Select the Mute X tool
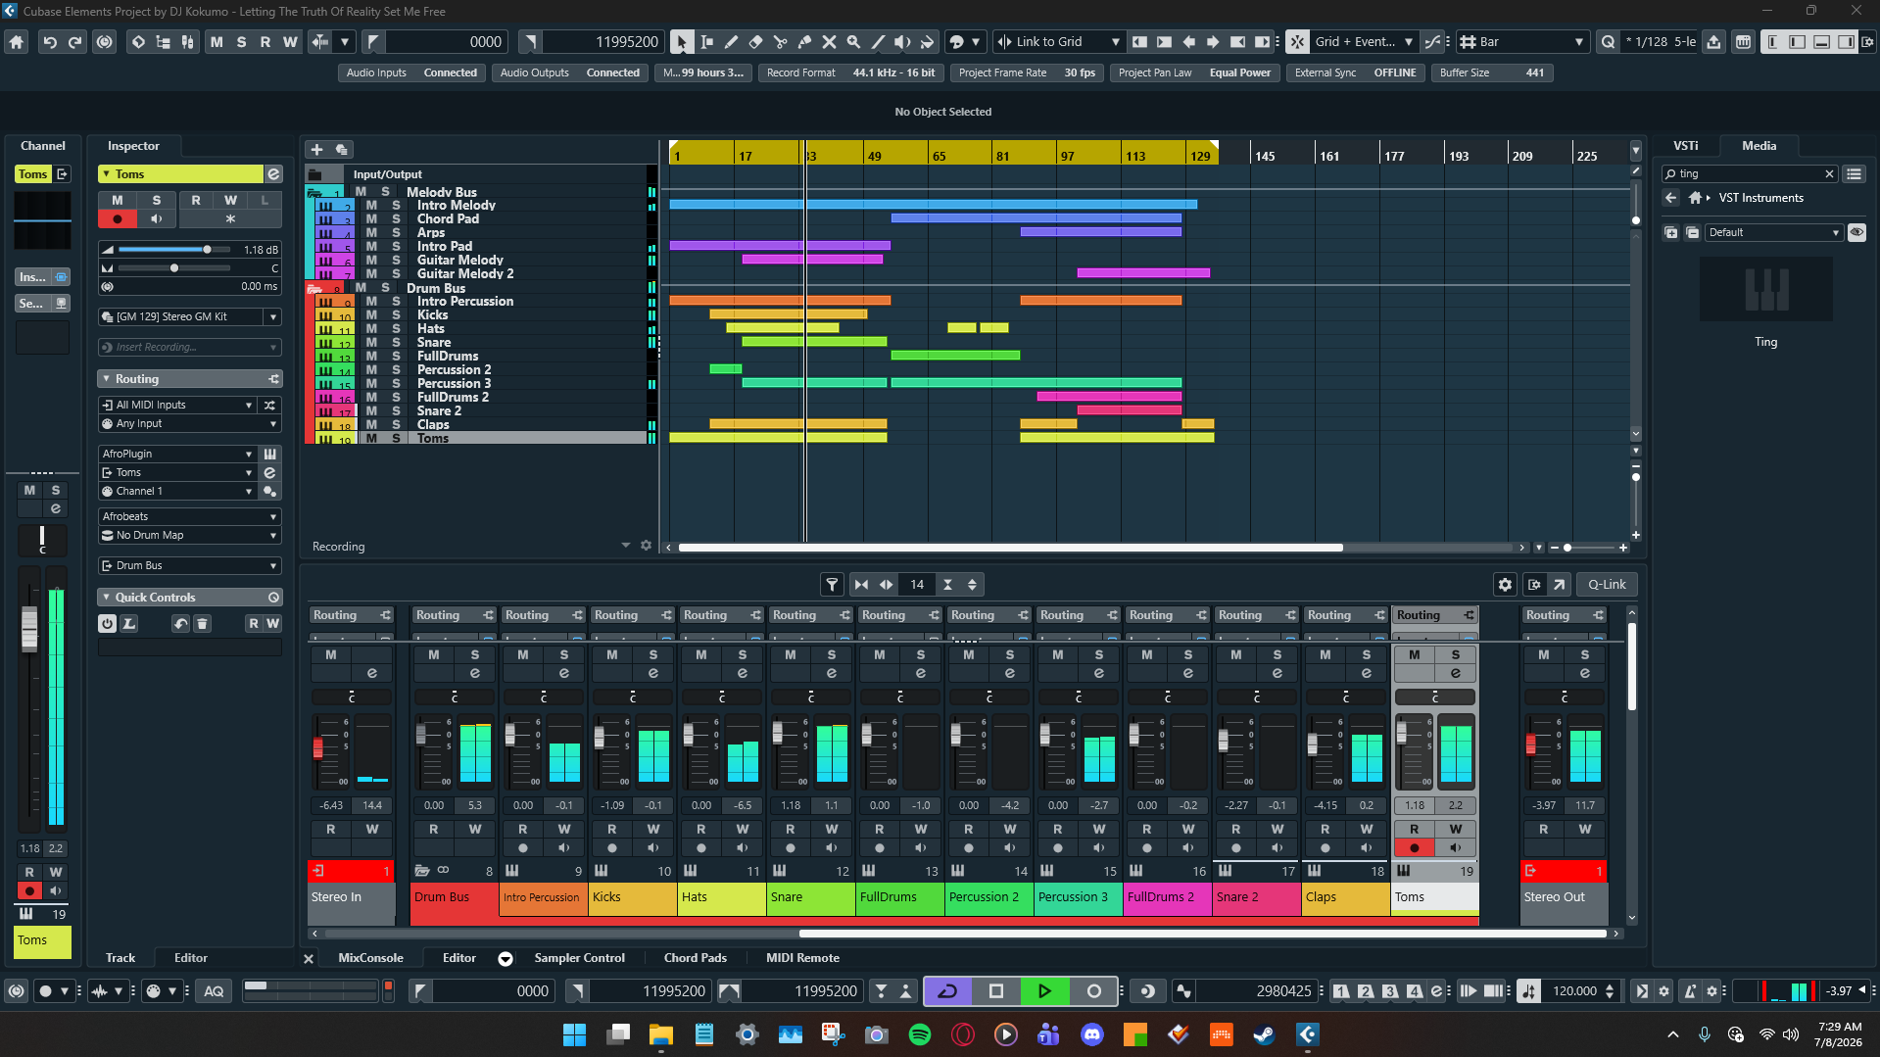The width and height of the screenshot is (1880, 1057). click(x=829, y=42)
